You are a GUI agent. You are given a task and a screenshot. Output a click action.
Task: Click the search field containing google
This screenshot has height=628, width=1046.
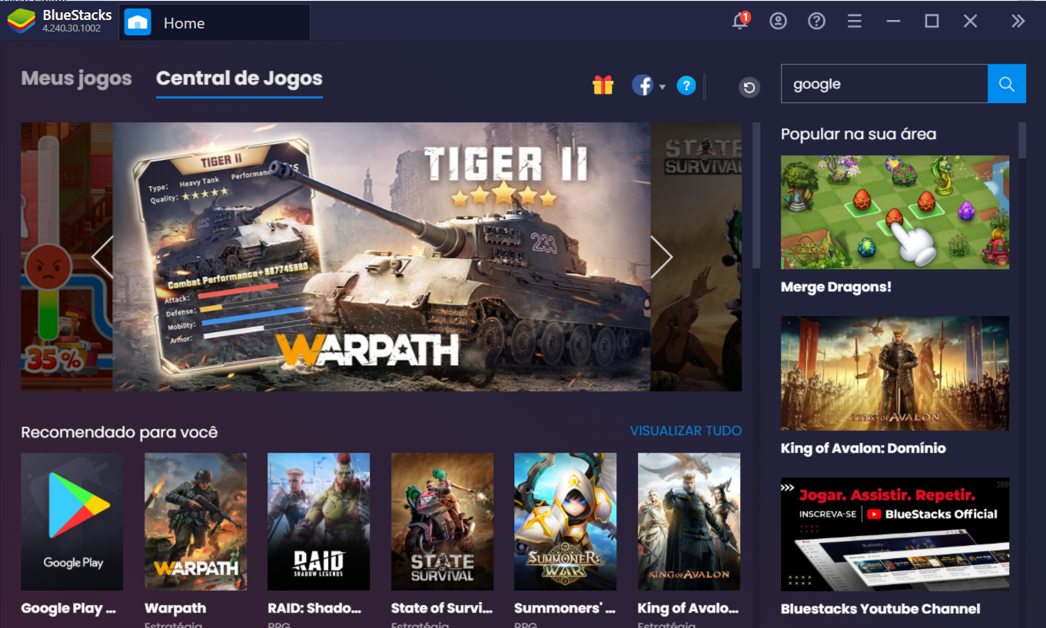pyautogui.click(x=885, y=84)
